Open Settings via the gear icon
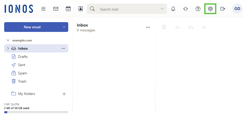 [210, 9]
